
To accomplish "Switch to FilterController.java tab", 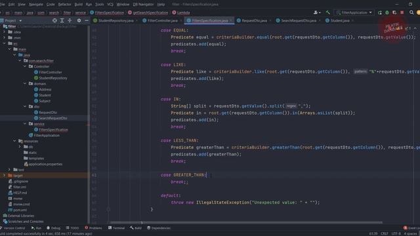I will coord(162,20).
